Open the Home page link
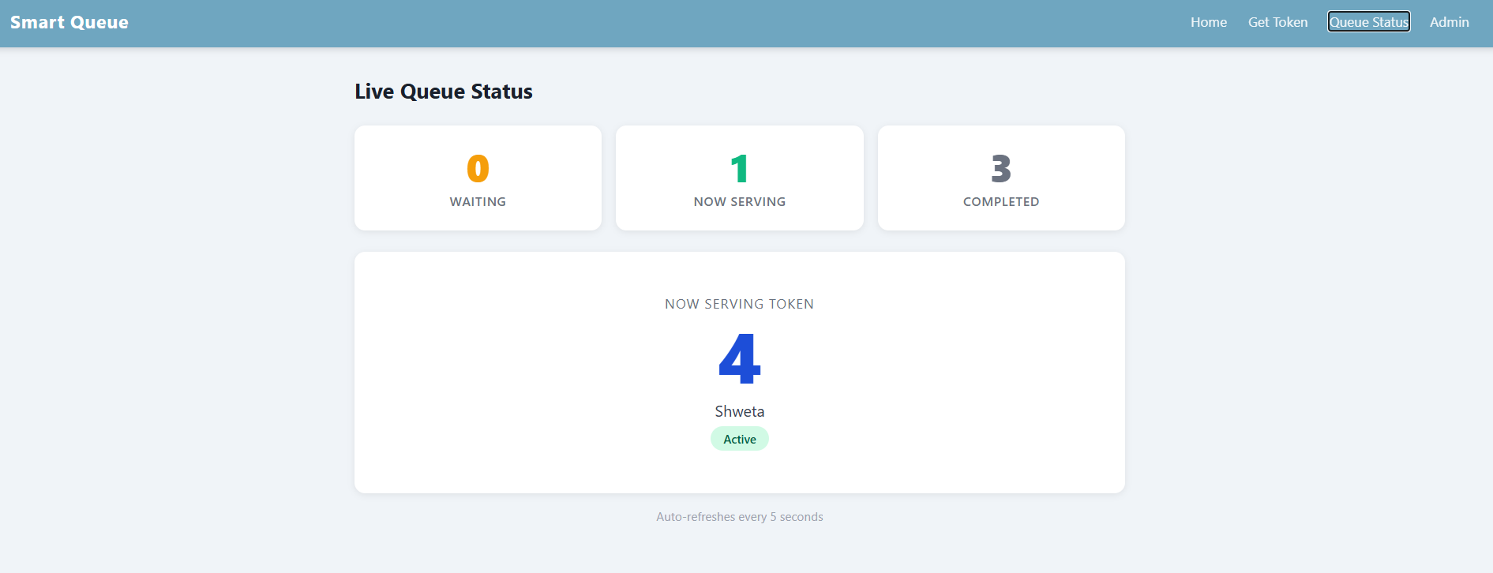 tap(1209, 22)
